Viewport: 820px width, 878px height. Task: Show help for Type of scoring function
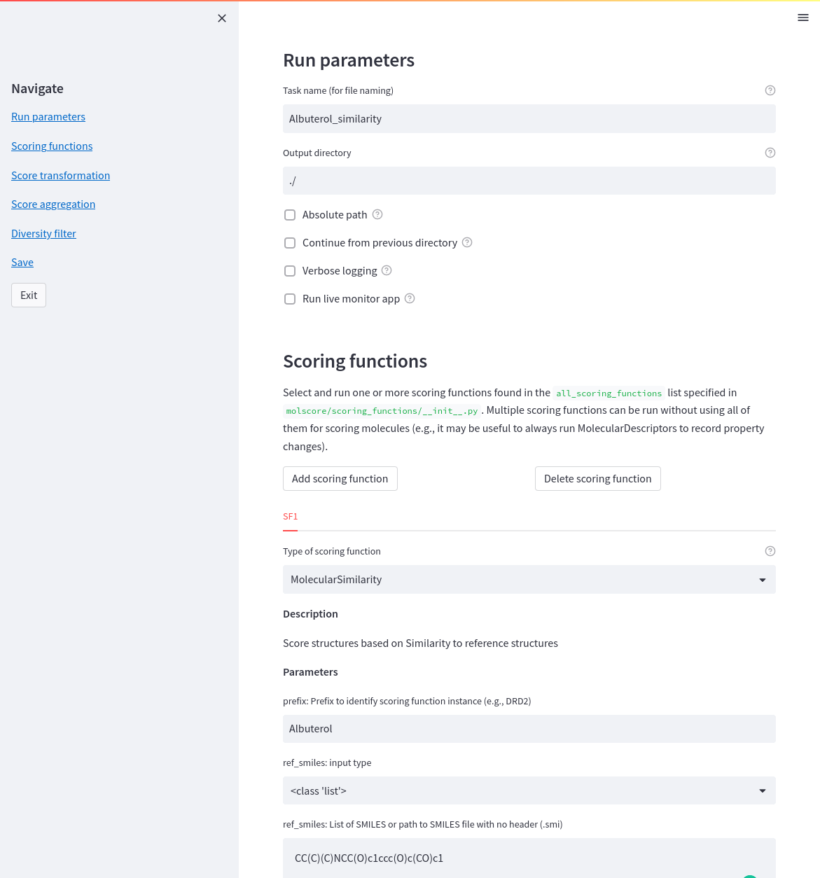tap(770, 551)
